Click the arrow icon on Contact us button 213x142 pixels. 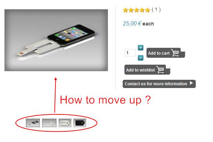pyautogui.click(x=191, y=83)
